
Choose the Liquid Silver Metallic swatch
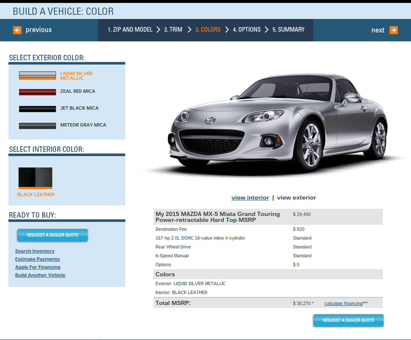(38, 75)
